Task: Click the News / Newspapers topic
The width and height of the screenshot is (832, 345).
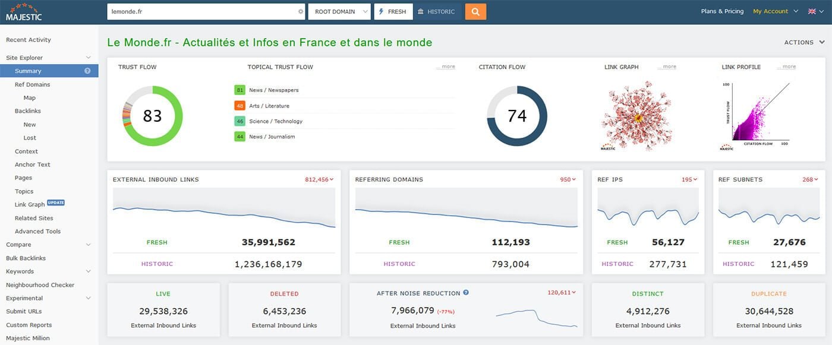Action: point(274,90)
